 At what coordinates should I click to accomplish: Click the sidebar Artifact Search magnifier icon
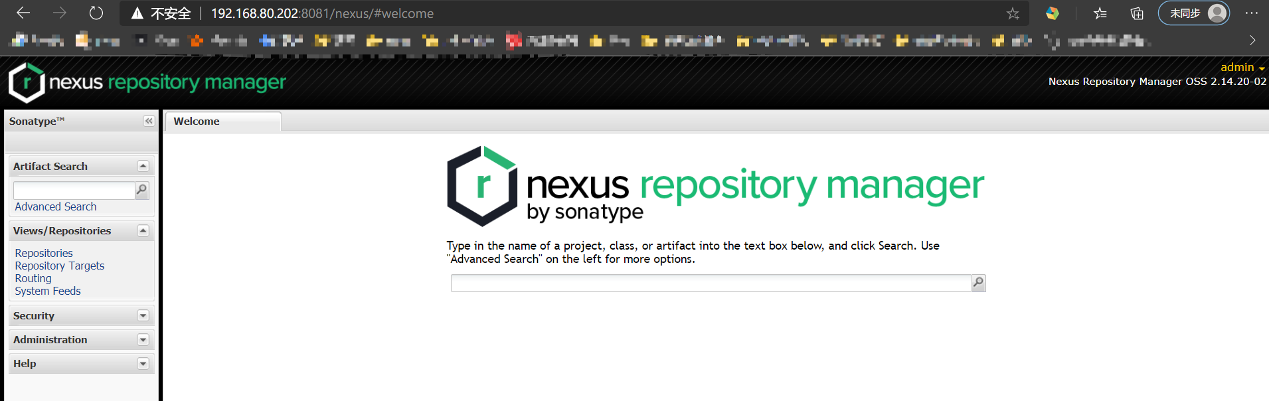pyautogui.click(x=142, y=191)
